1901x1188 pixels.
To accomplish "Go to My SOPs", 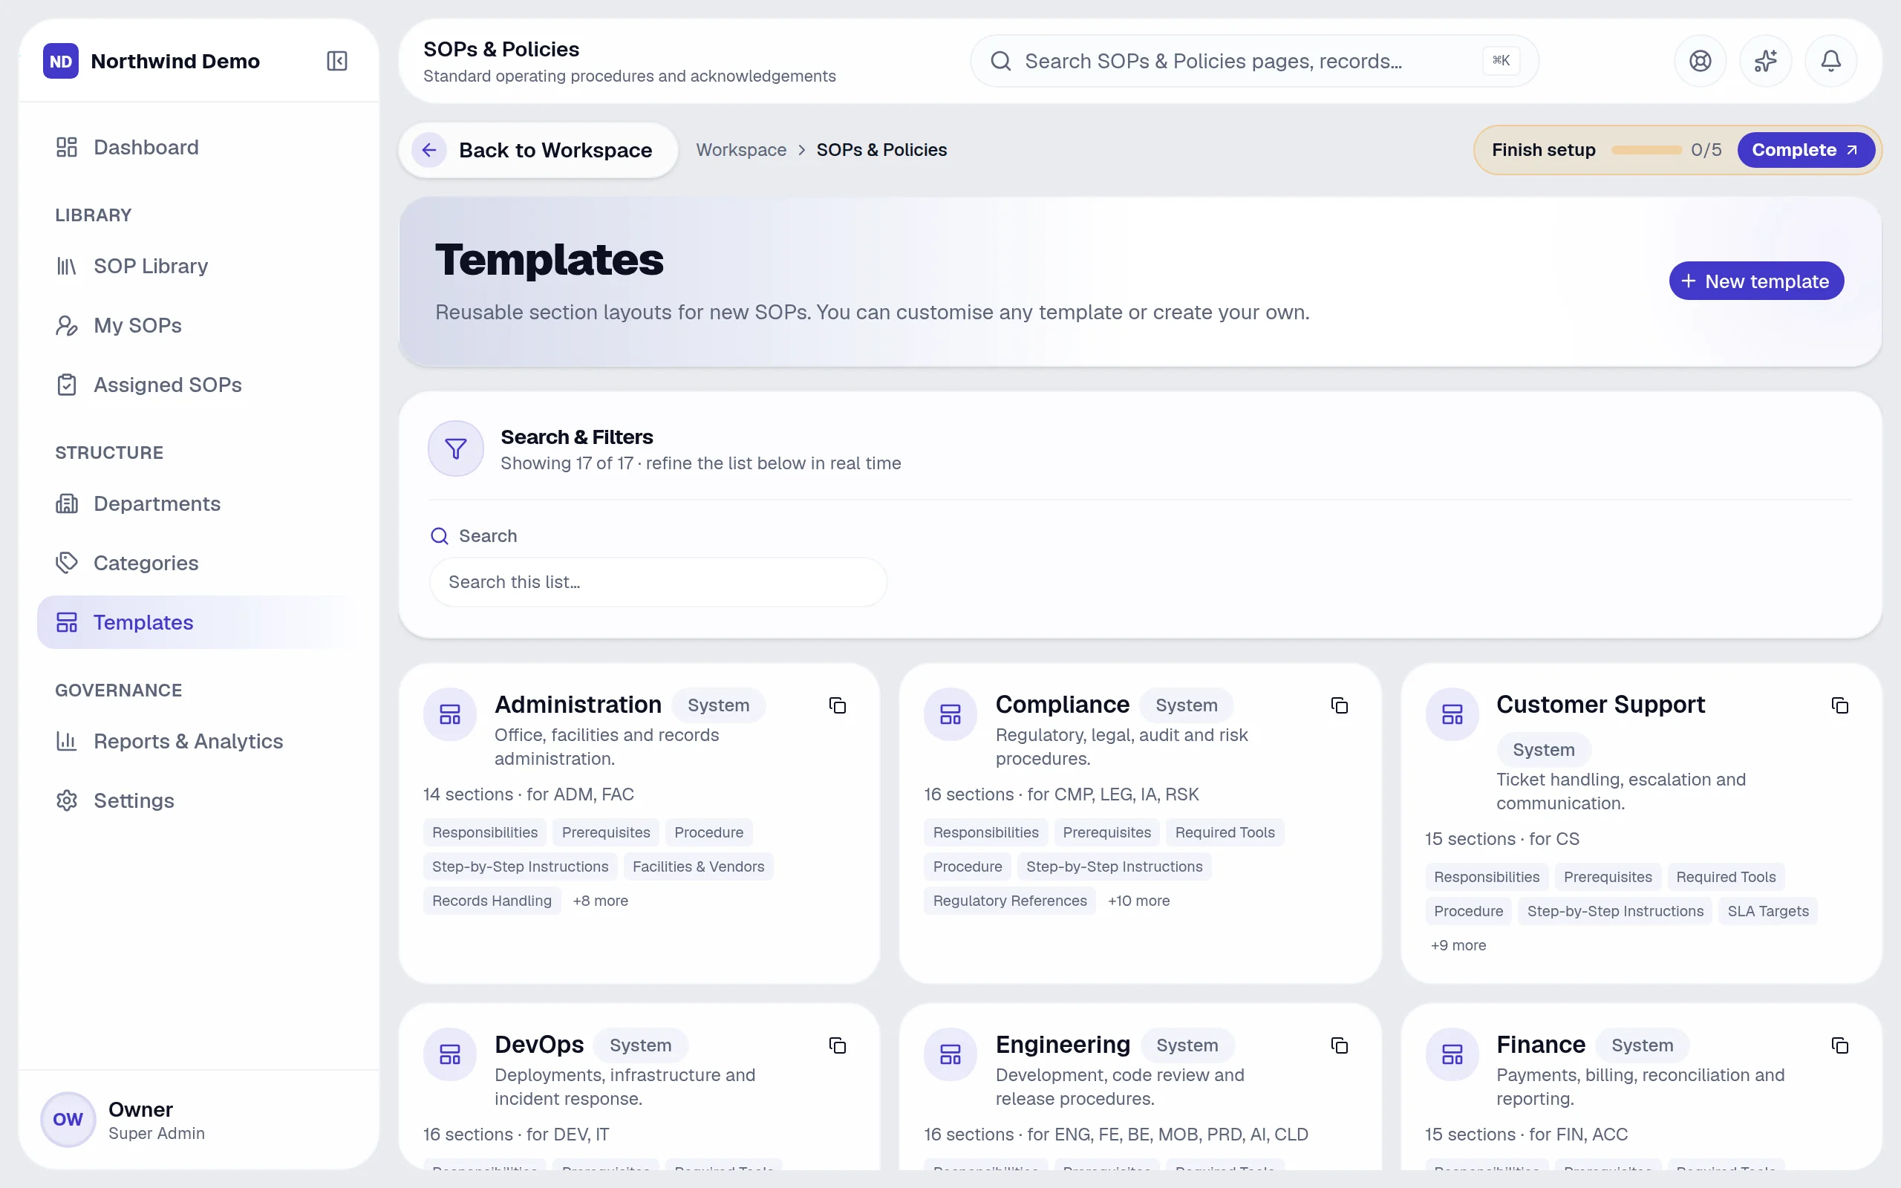I will [x=199, y=325].
